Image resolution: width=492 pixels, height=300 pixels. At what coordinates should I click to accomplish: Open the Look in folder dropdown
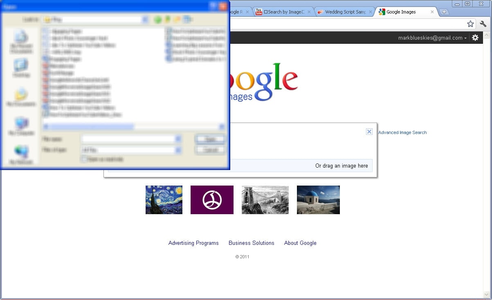pyautogui.click(x=144, y=19)
